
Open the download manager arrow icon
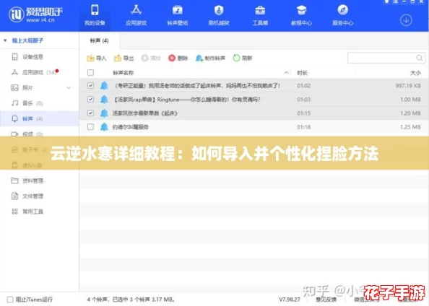[x=406, y=20]
